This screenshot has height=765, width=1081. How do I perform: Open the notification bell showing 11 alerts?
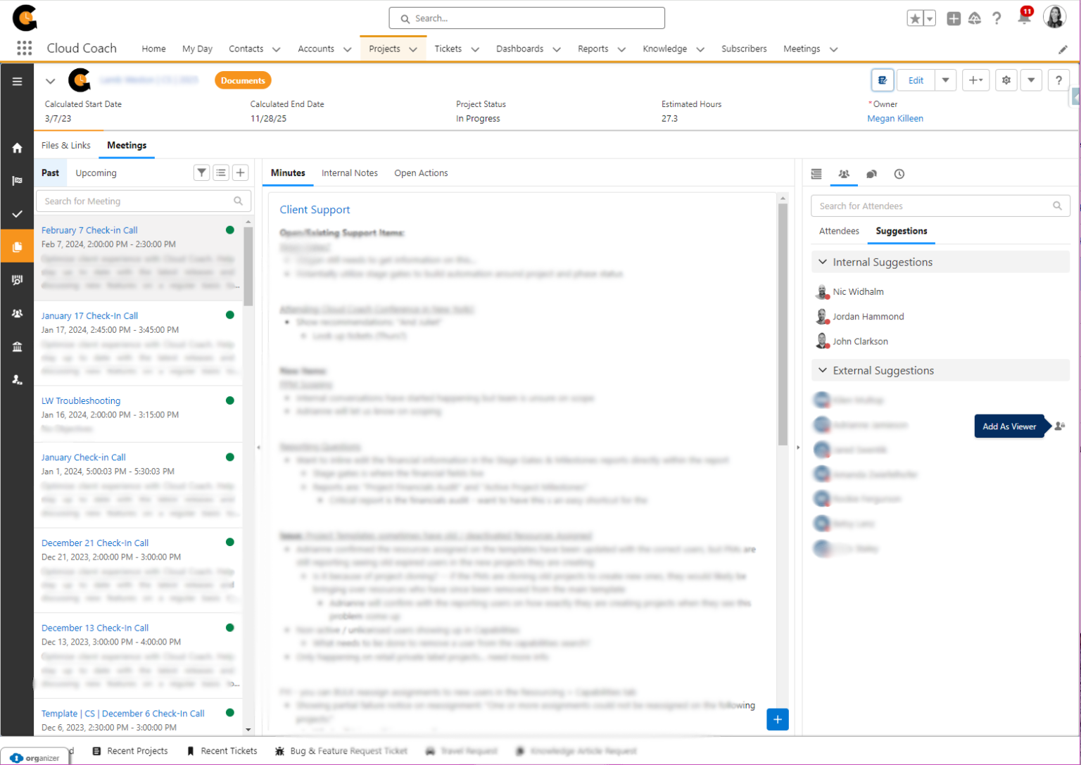1024,20
